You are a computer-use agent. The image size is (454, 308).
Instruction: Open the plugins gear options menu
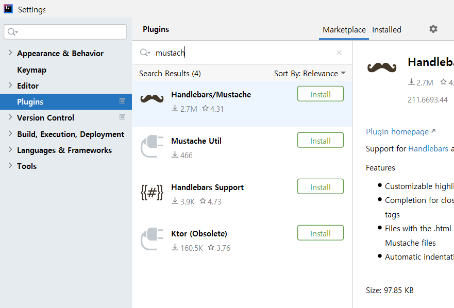pos(433,29)
